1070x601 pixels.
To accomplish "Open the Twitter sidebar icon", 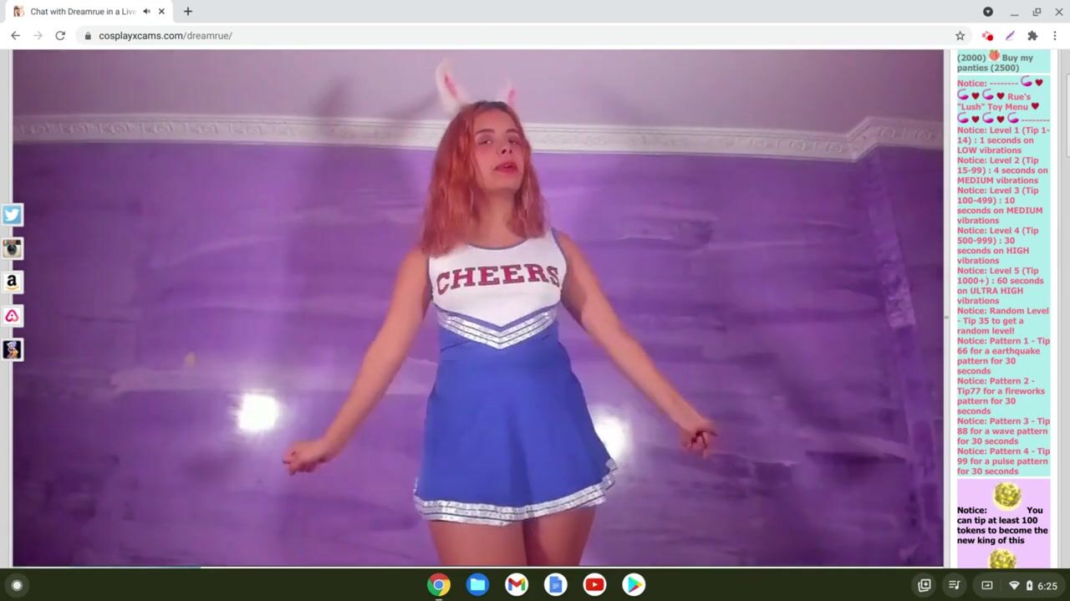I will click(12, 215).
